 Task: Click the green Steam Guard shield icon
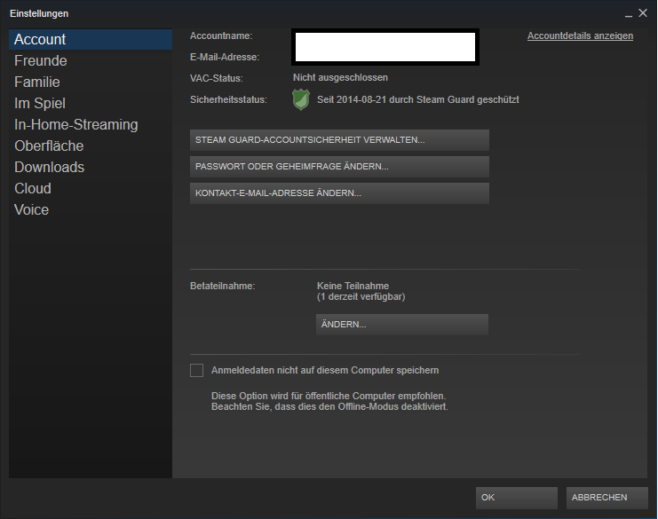pyautogui.click(x=301, y=99)
